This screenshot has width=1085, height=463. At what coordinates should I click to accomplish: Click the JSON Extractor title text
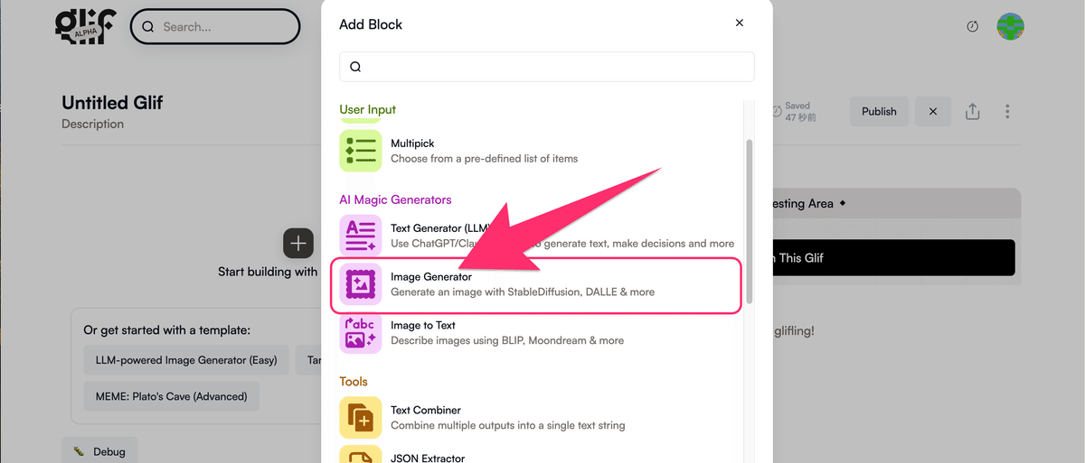tap(428, 458)
